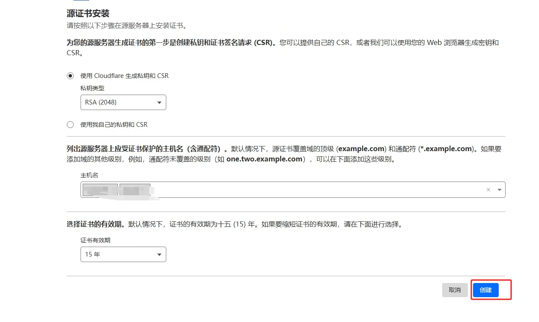The height and width of the screenshot is (322, 539).
Task: Click the 使用 Cloudflare 生成私钥和 CSR label text
Action: 125,76
